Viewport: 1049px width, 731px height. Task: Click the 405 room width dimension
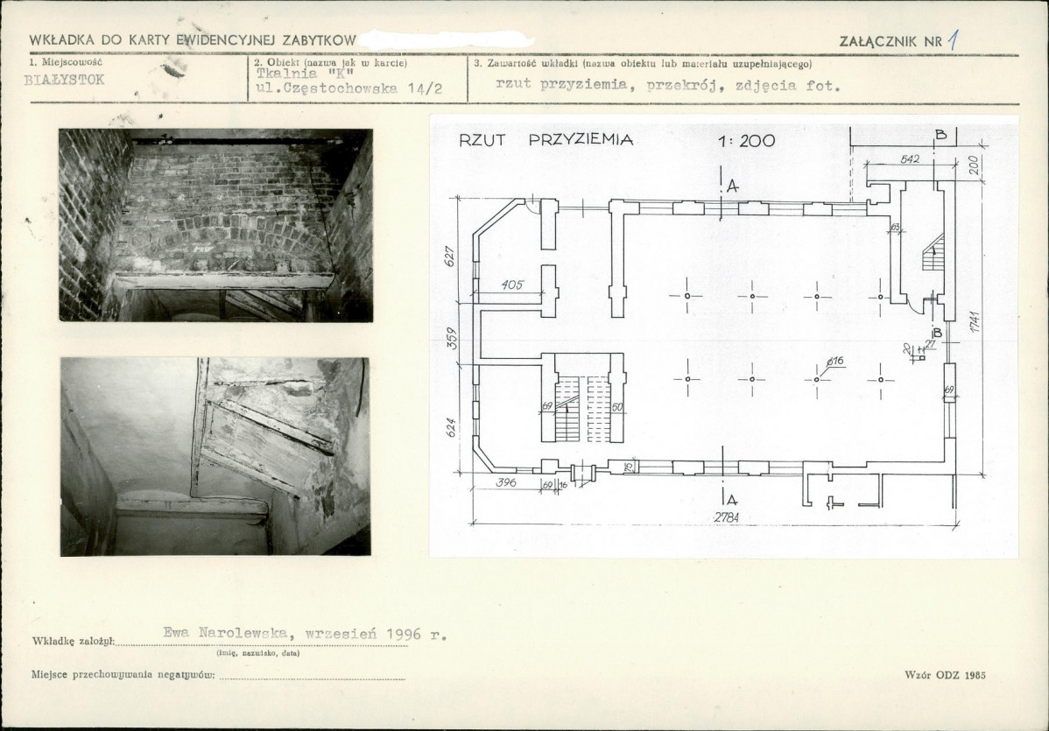[x=513, y=284]
